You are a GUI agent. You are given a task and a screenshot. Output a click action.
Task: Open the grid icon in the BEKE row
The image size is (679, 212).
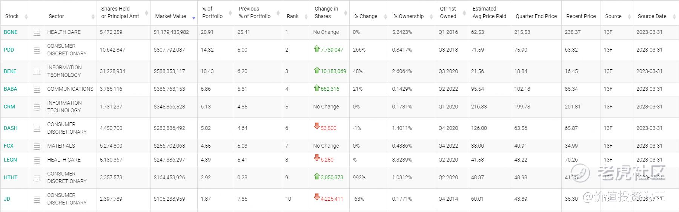click(x=37, y=72)
